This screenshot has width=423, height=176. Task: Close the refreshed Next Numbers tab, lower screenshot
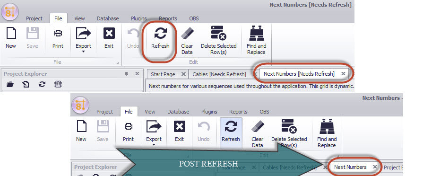coord(375,167)
